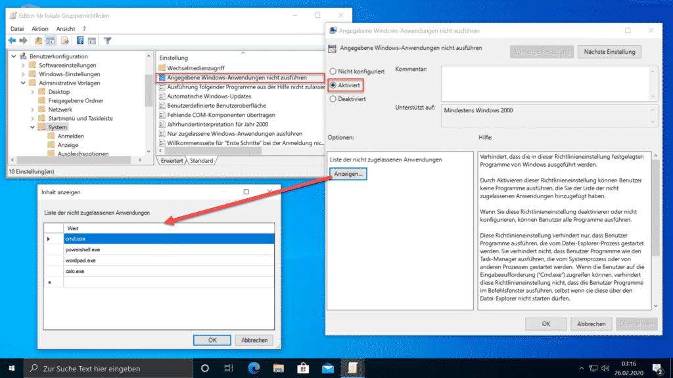The width and height of the screenshot is (673, 378).
Task: Click Abbrechen in the policy settings dialog
Action: click(x=591, y=324)
